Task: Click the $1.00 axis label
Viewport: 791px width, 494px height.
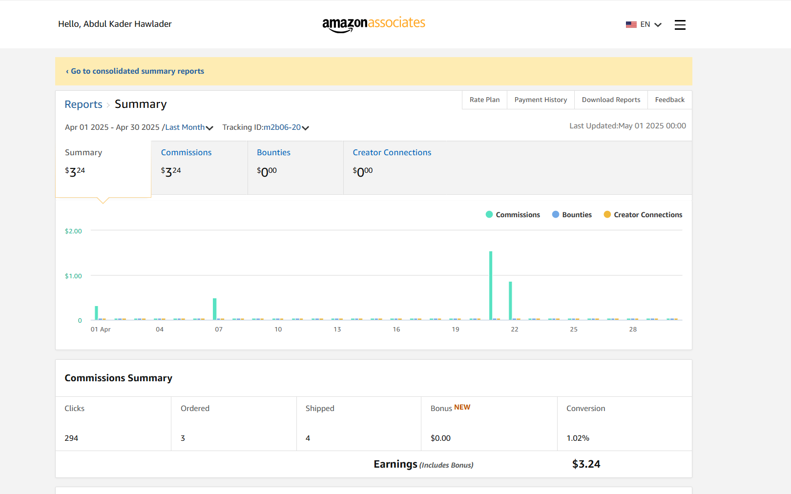Action: [x=73, y=276]
